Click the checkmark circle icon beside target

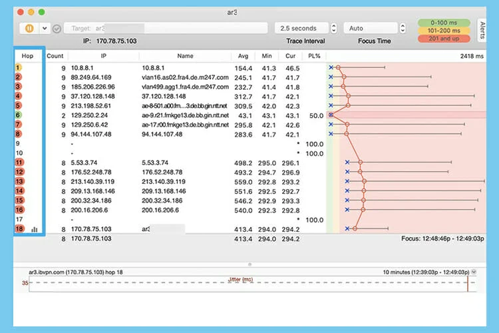tap(57, 29)
